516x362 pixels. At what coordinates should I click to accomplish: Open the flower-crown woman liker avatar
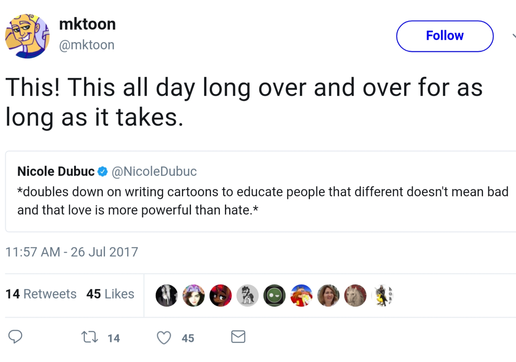click(x=193, y=296)
